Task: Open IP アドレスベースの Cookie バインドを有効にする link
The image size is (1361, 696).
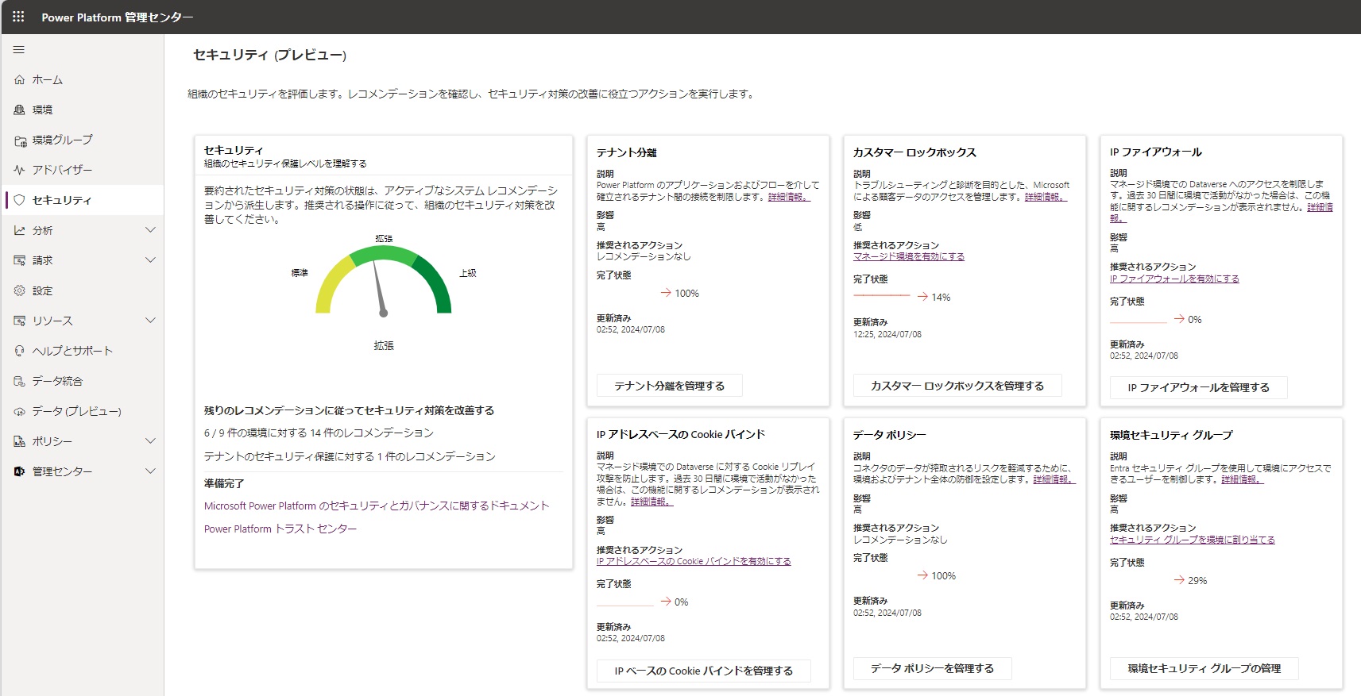Action: pyautogui.click(x=694, y=561)
